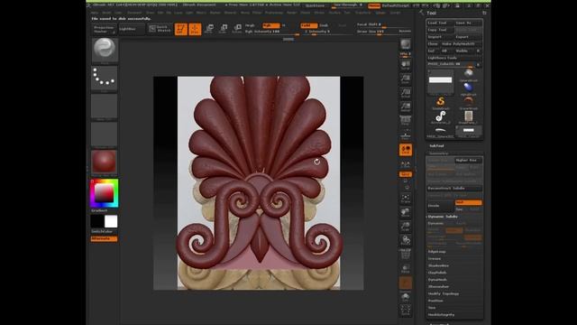The width and height of the screenshot is (577, 325).
Task: Click the BPR render icon
Action: tap(406, 45)
